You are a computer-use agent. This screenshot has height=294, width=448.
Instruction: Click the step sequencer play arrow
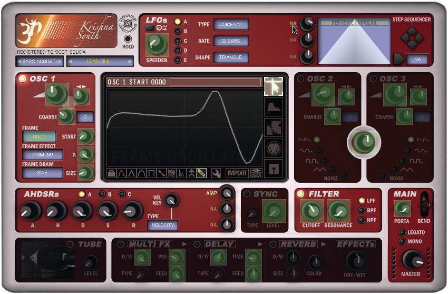click(398, 59)
